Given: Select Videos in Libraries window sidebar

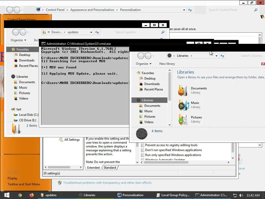Looking at the screenshot, I should [149, 122].
